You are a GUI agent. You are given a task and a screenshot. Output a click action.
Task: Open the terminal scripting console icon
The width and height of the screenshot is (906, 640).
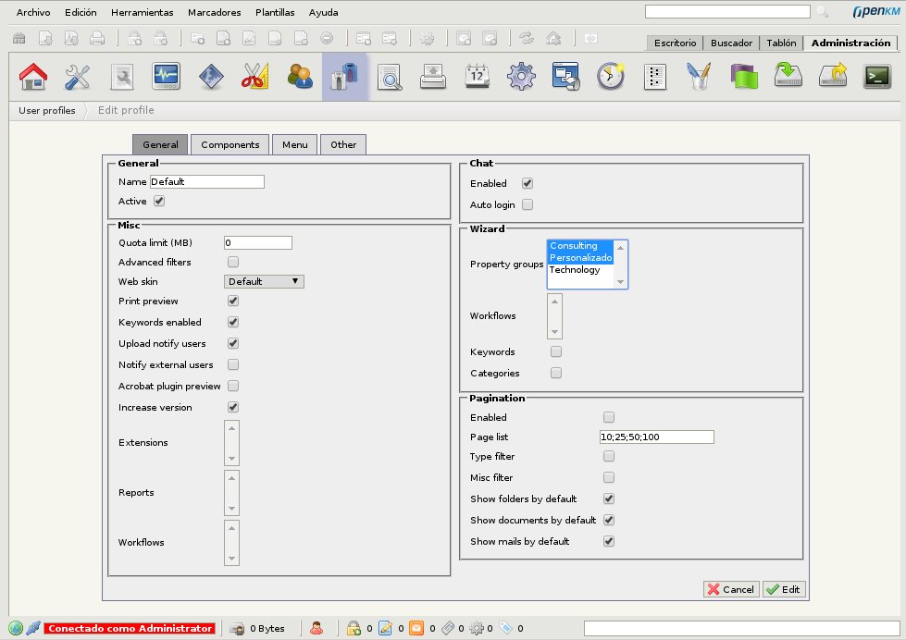875,77
